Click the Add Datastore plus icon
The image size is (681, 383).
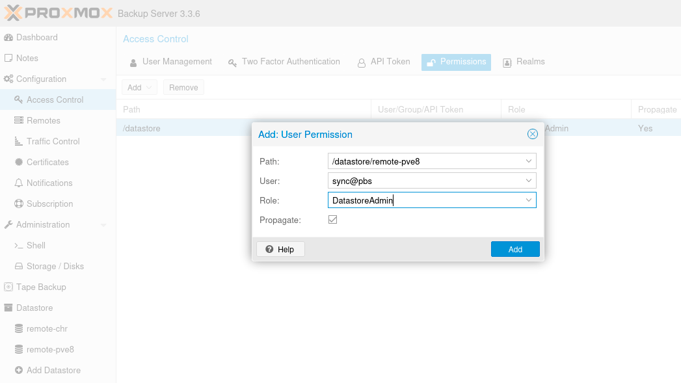19,371
